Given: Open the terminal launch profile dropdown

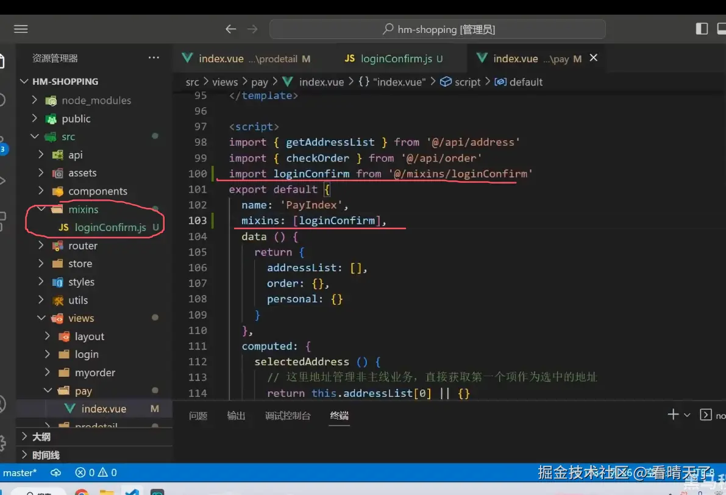Looking at the screenshot, I should coord(687,415).
